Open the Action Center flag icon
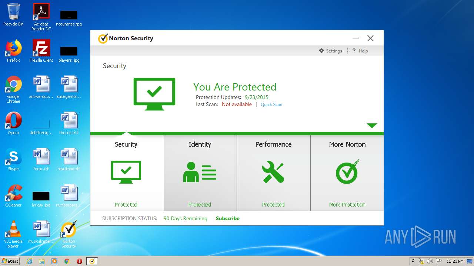The width and height of the screenshot is (474, 266). pos(438,261)
